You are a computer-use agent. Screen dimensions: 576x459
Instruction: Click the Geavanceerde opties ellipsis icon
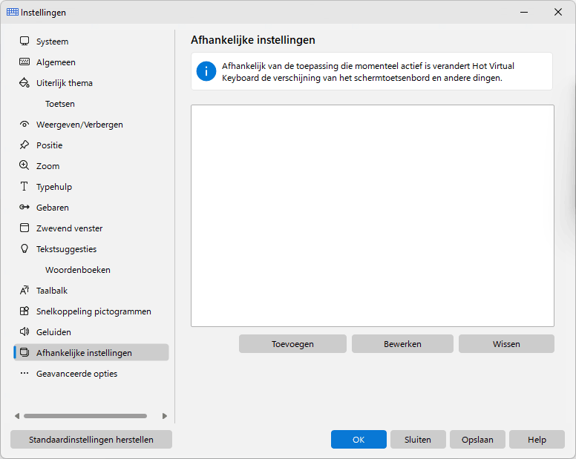click(24, 373)
